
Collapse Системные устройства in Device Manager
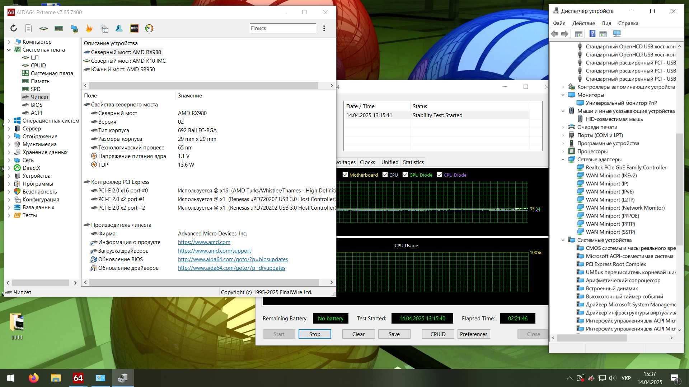tap(563, 240)
